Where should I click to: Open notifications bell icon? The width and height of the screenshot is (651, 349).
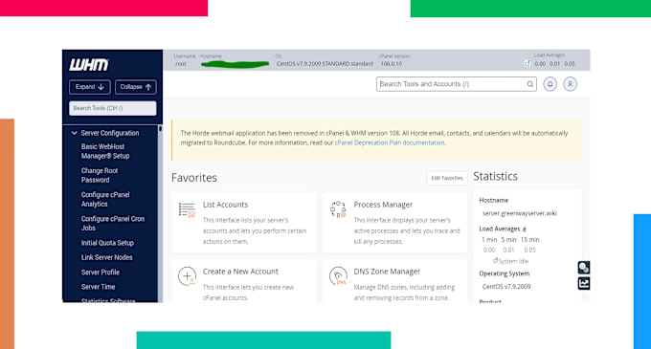(550, 84)
